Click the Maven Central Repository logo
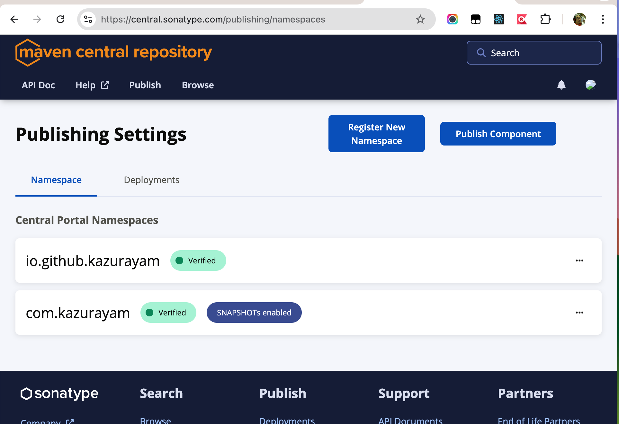The width and height of the screenshot is (619, 424). [113, 52]
